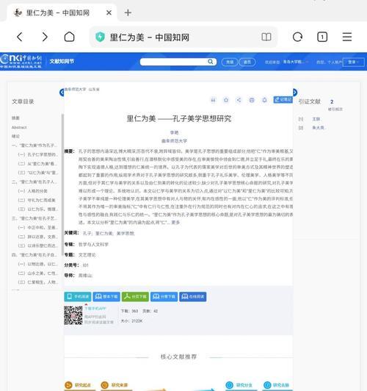Open the new tab plus button
The image size is (367, 391).
coord(128,12)
